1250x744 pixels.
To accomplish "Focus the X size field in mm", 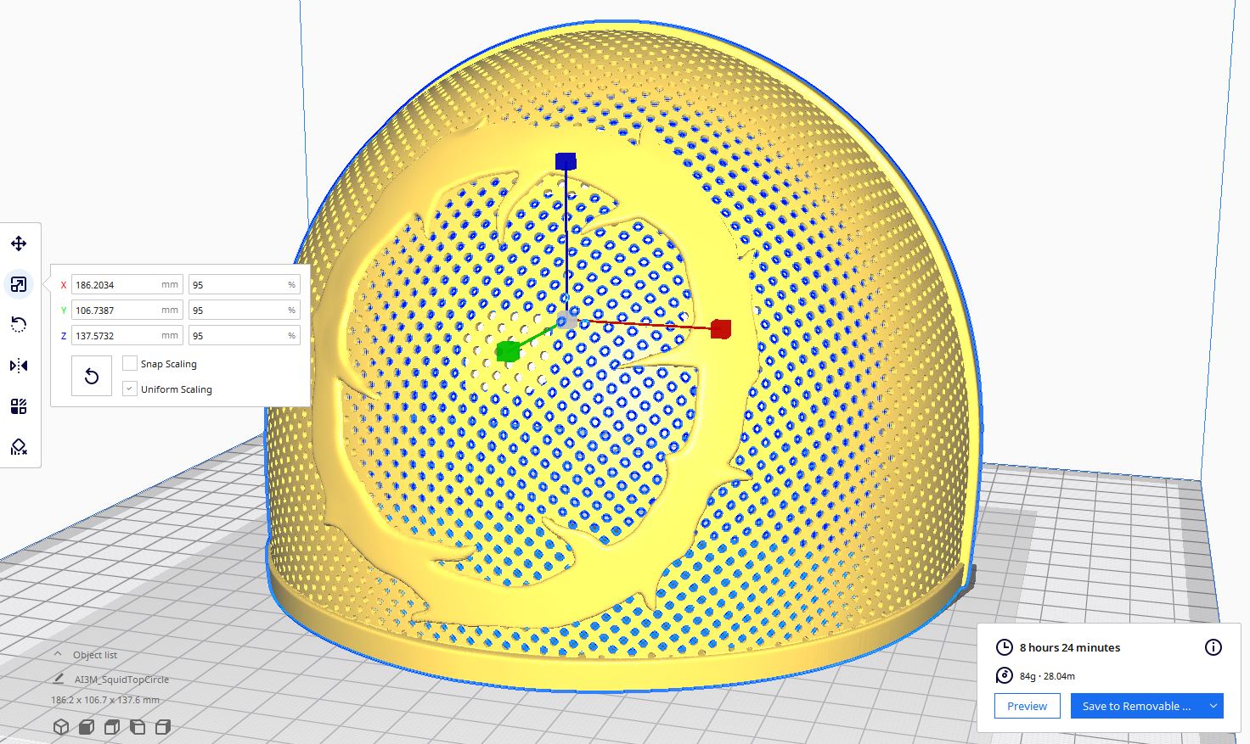I will point(127,285).
